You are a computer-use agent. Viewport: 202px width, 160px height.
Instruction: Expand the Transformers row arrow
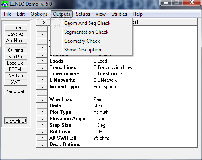[42, 74]
